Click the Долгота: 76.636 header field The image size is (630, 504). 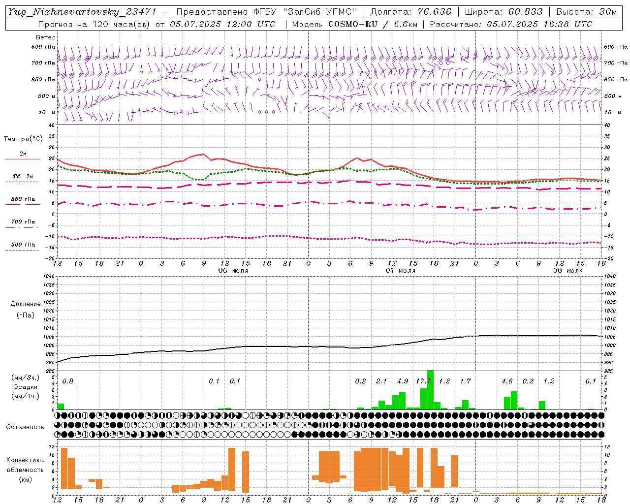pos(410,11)
